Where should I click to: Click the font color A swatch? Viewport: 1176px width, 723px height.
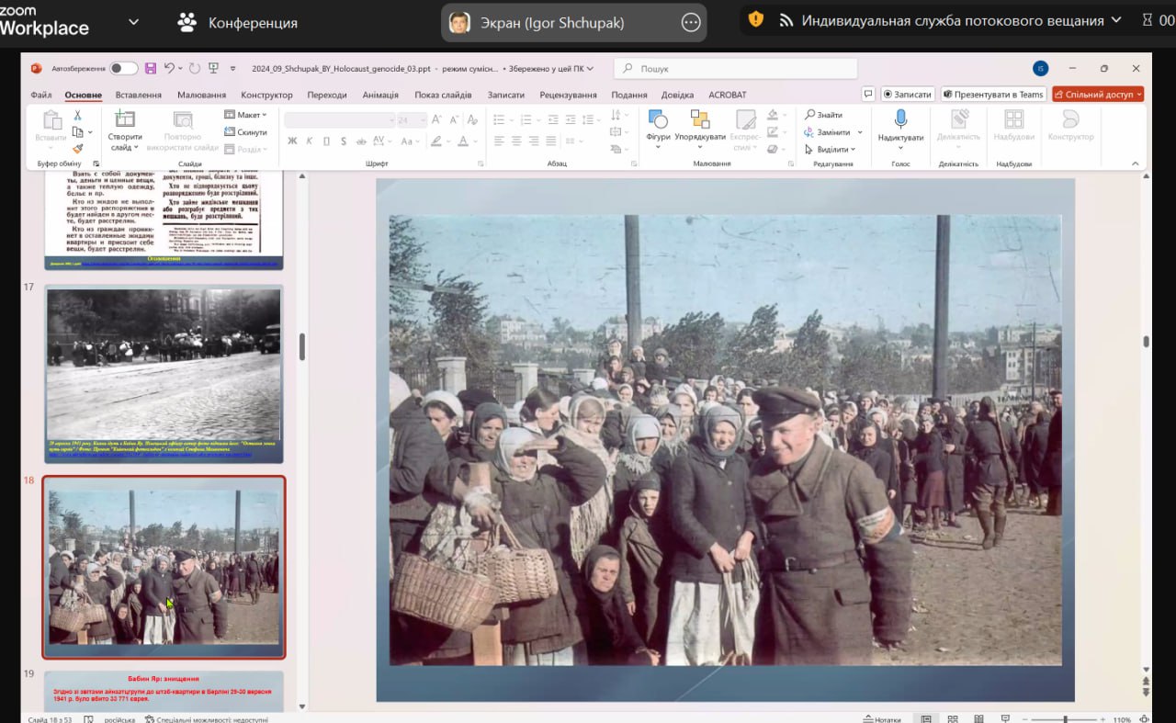tap(463, 141)
